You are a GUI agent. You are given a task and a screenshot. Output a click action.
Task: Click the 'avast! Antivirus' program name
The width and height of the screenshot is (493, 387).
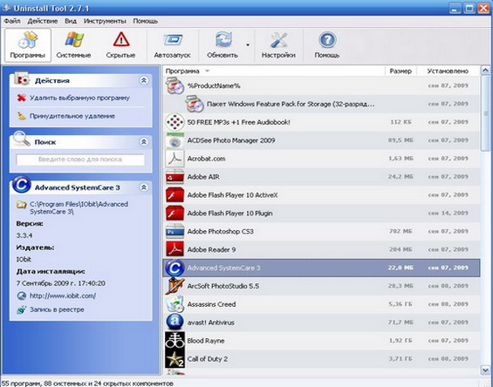click(x=210, y=322)
